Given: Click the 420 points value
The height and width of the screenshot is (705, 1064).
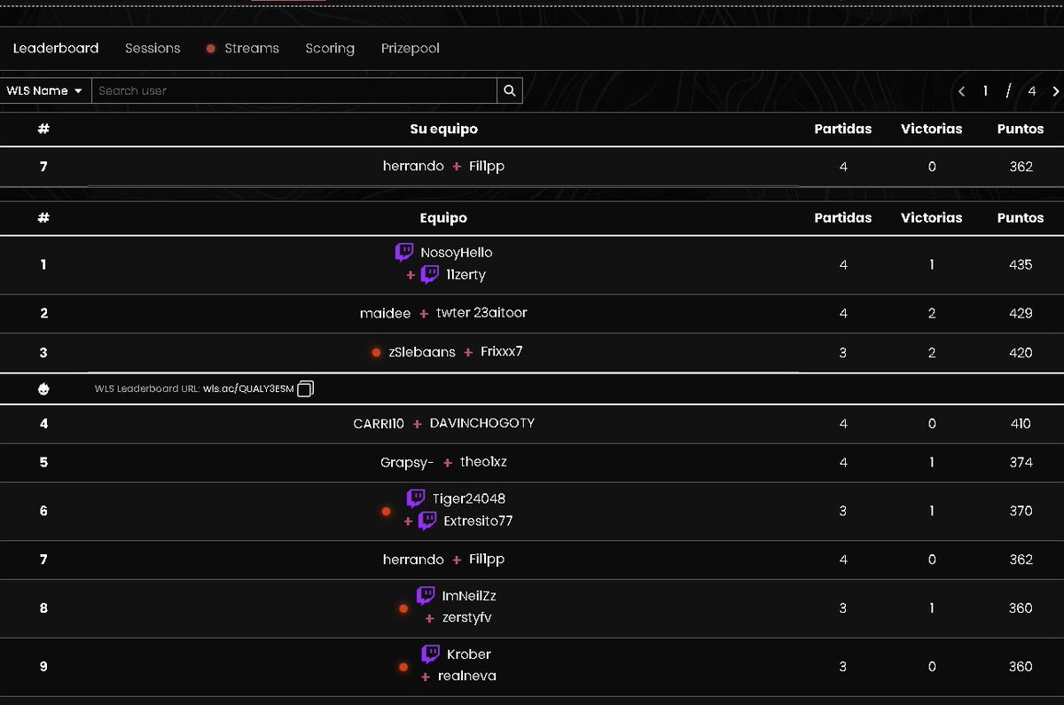Looking at the screenshot, I should pos(1021,352).
